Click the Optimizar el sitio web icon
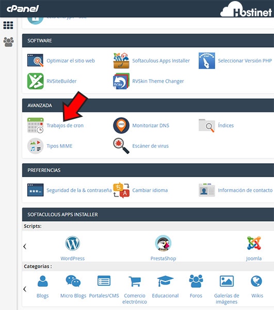The width and height of the screenshot is (274, 310). coord(35,60)
